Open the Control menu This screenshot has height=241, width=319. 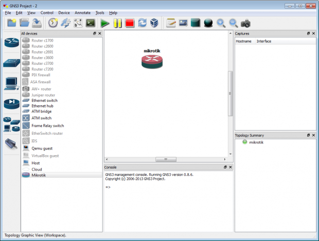tap(47, 13)
